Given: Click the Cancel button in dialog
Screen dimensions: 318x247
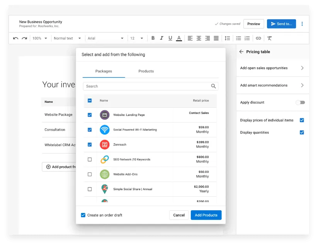Looking at the screenshot, I should 179,215.
